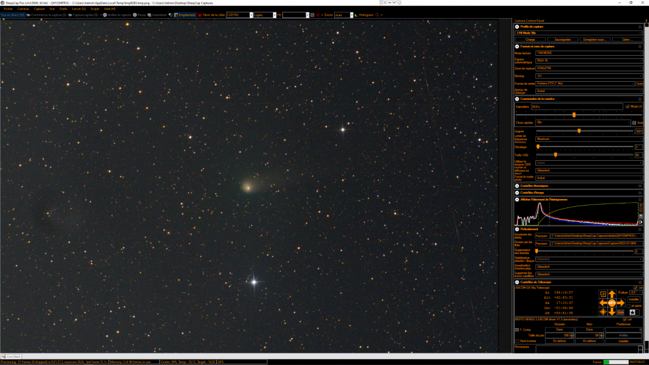Click the crosshair target icon in telescope controls

603,312
